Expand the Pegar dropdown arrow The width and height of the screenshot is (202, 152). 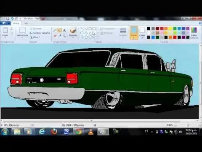point(5,38)
